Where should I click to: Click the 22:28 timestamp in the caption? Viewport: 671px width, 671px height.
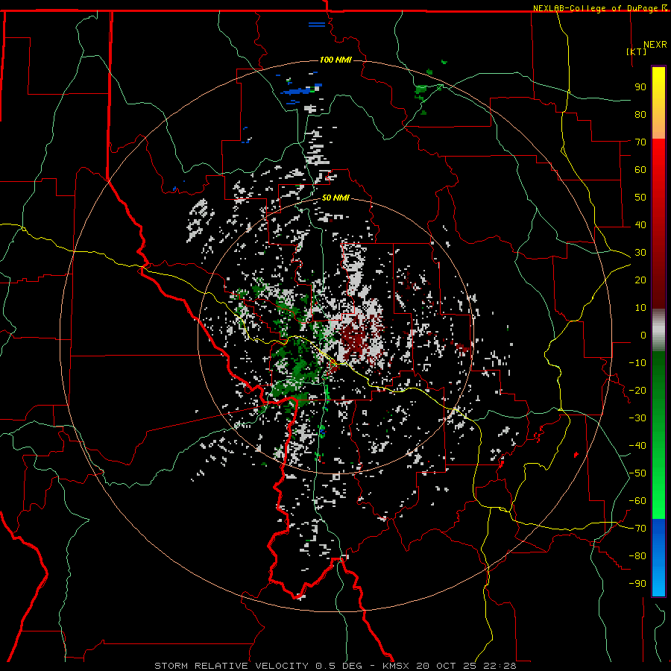[500, 666]
